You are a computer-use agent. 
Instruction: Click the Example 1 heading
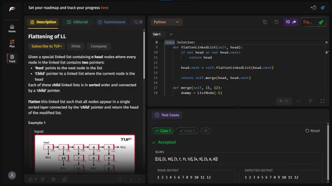[x=37, y=123]
